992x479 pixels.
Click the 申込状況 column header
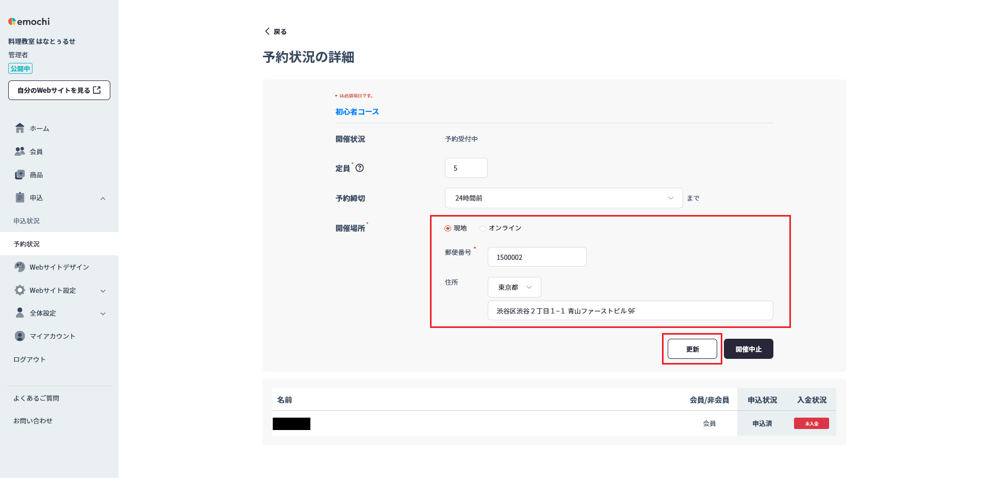click(762, 400)
